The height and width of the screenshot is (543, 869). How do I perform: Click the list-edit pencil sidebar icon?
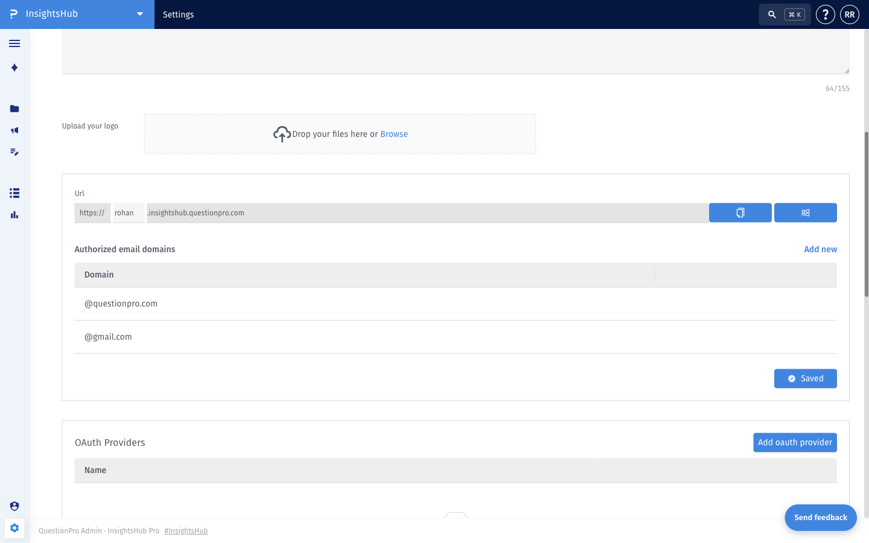(14, 152)
